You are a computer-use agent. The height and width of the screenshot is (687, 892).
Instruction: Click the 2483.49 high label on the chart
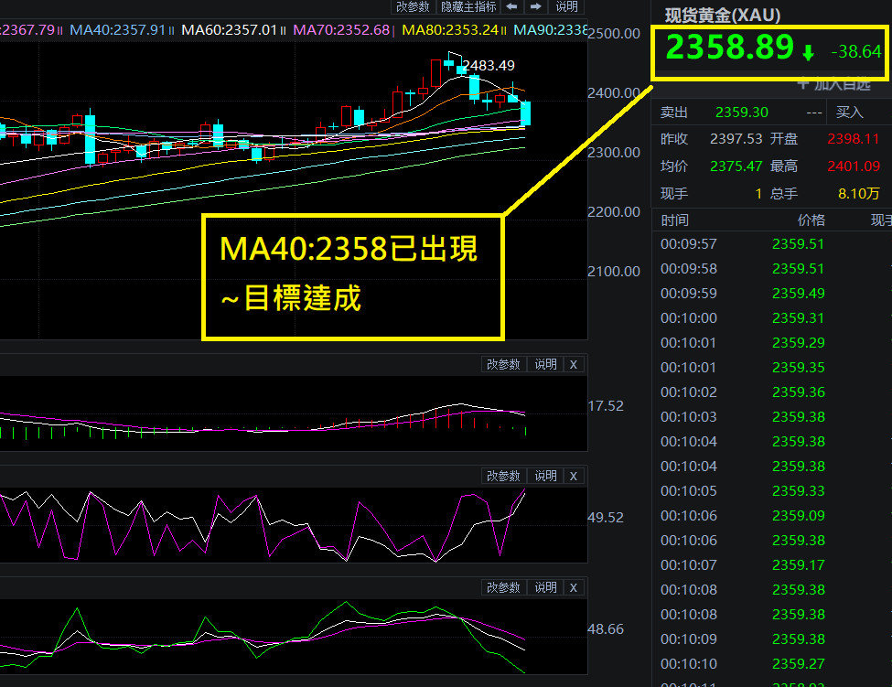tap(489, 65)
